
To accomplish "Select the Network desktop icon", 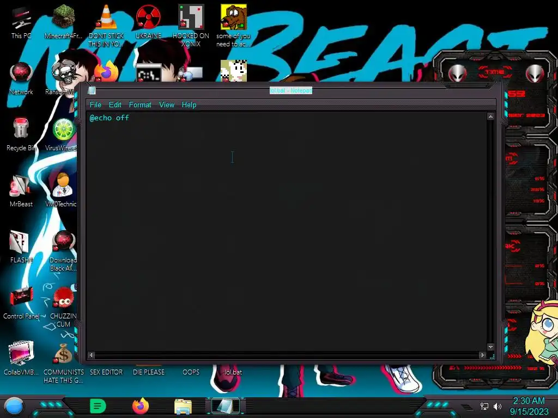I will (21, 79).
